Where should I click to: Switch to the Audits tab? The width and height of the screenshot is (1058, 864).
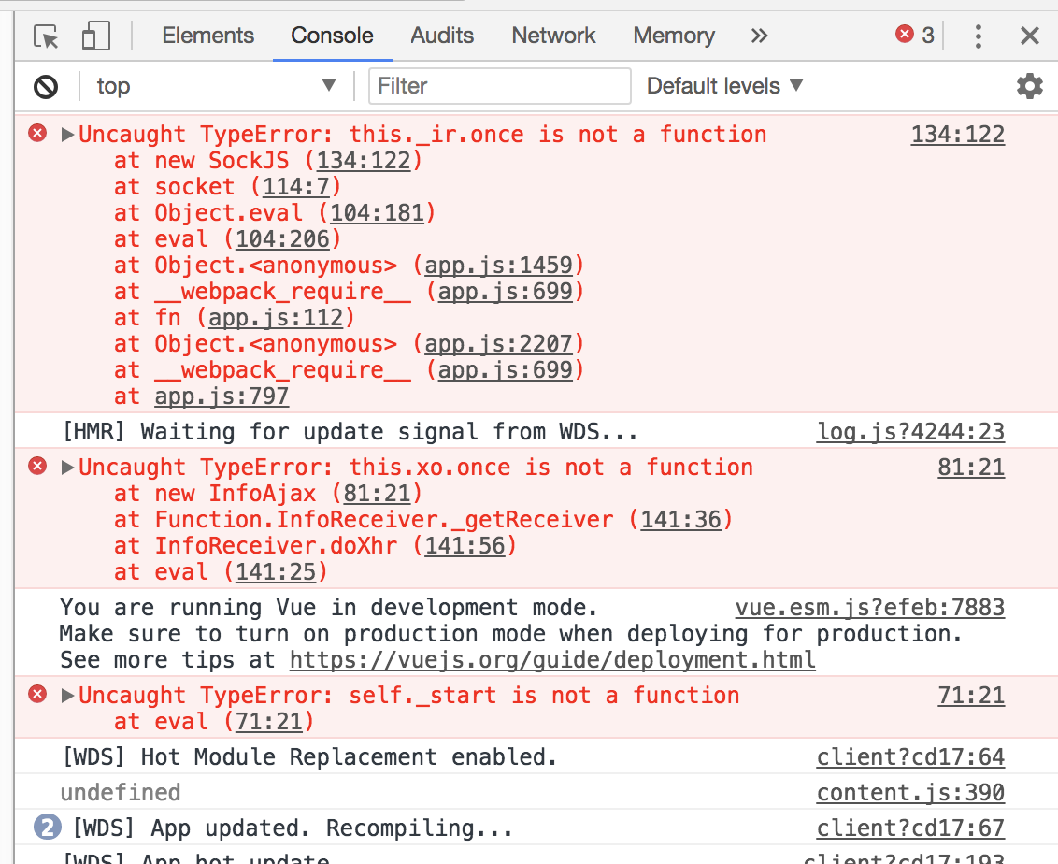tap(442, 36)
